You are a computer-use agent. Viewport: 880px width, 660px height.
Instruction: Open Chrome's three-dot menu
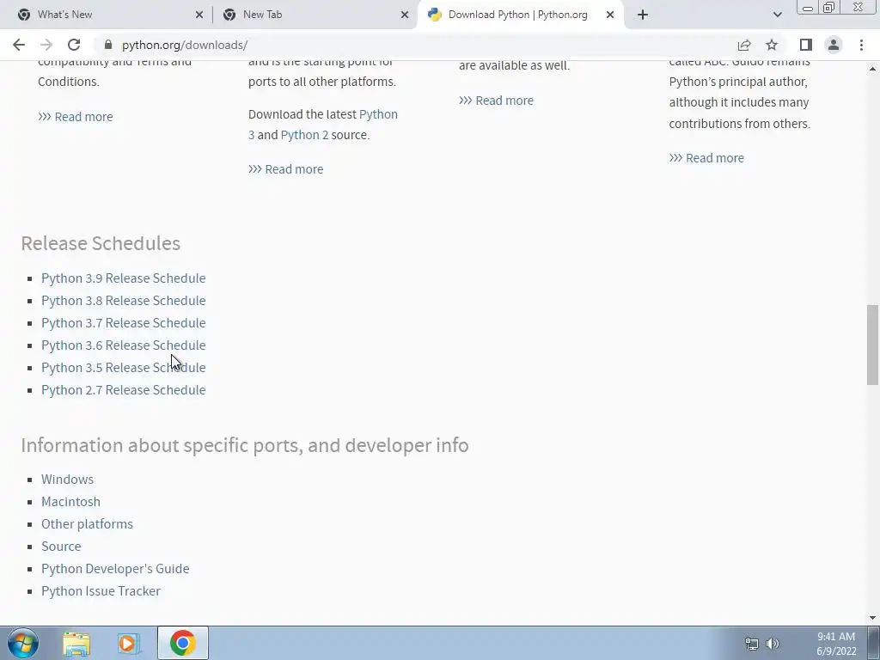pos(861,45)
